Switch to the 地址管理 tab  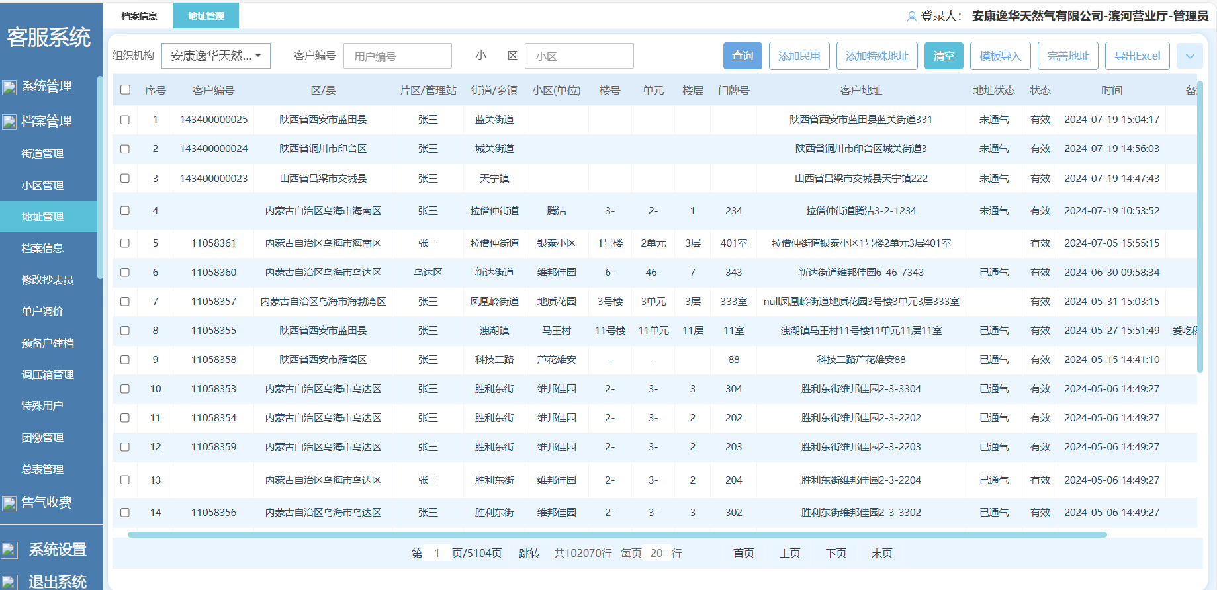tap(206, 16)
